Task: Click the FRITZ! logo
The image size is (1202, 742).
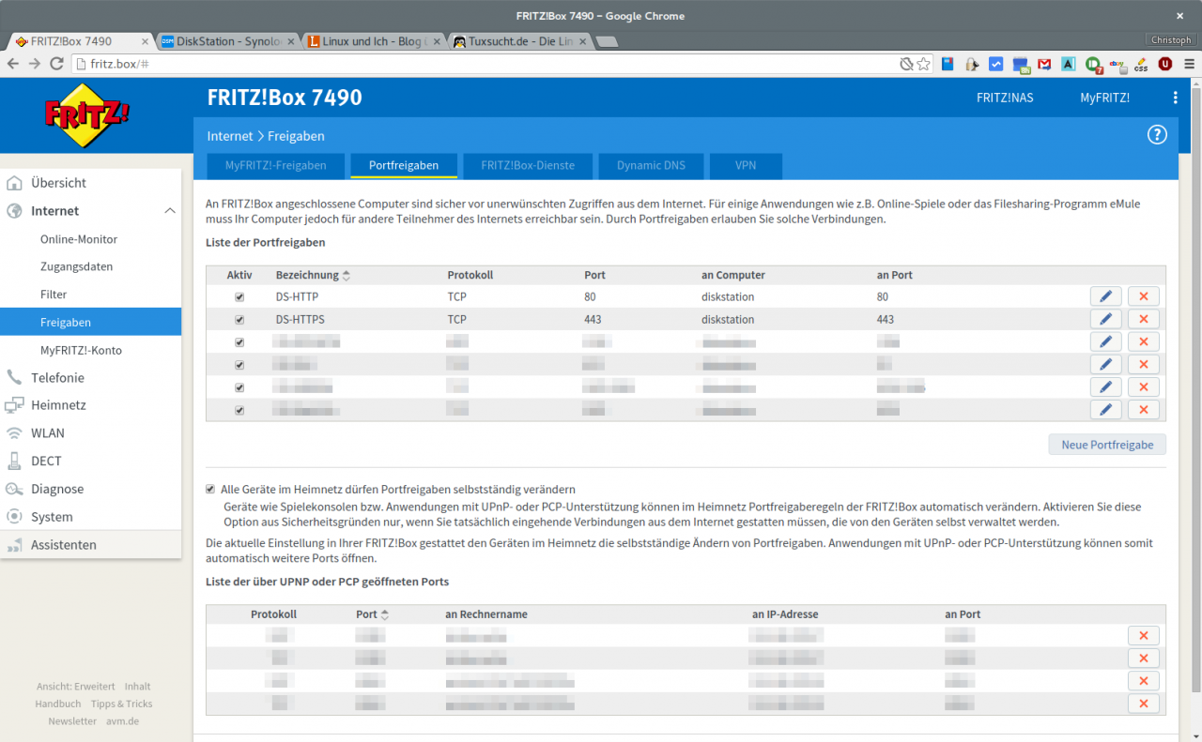Action: [87, 114]
